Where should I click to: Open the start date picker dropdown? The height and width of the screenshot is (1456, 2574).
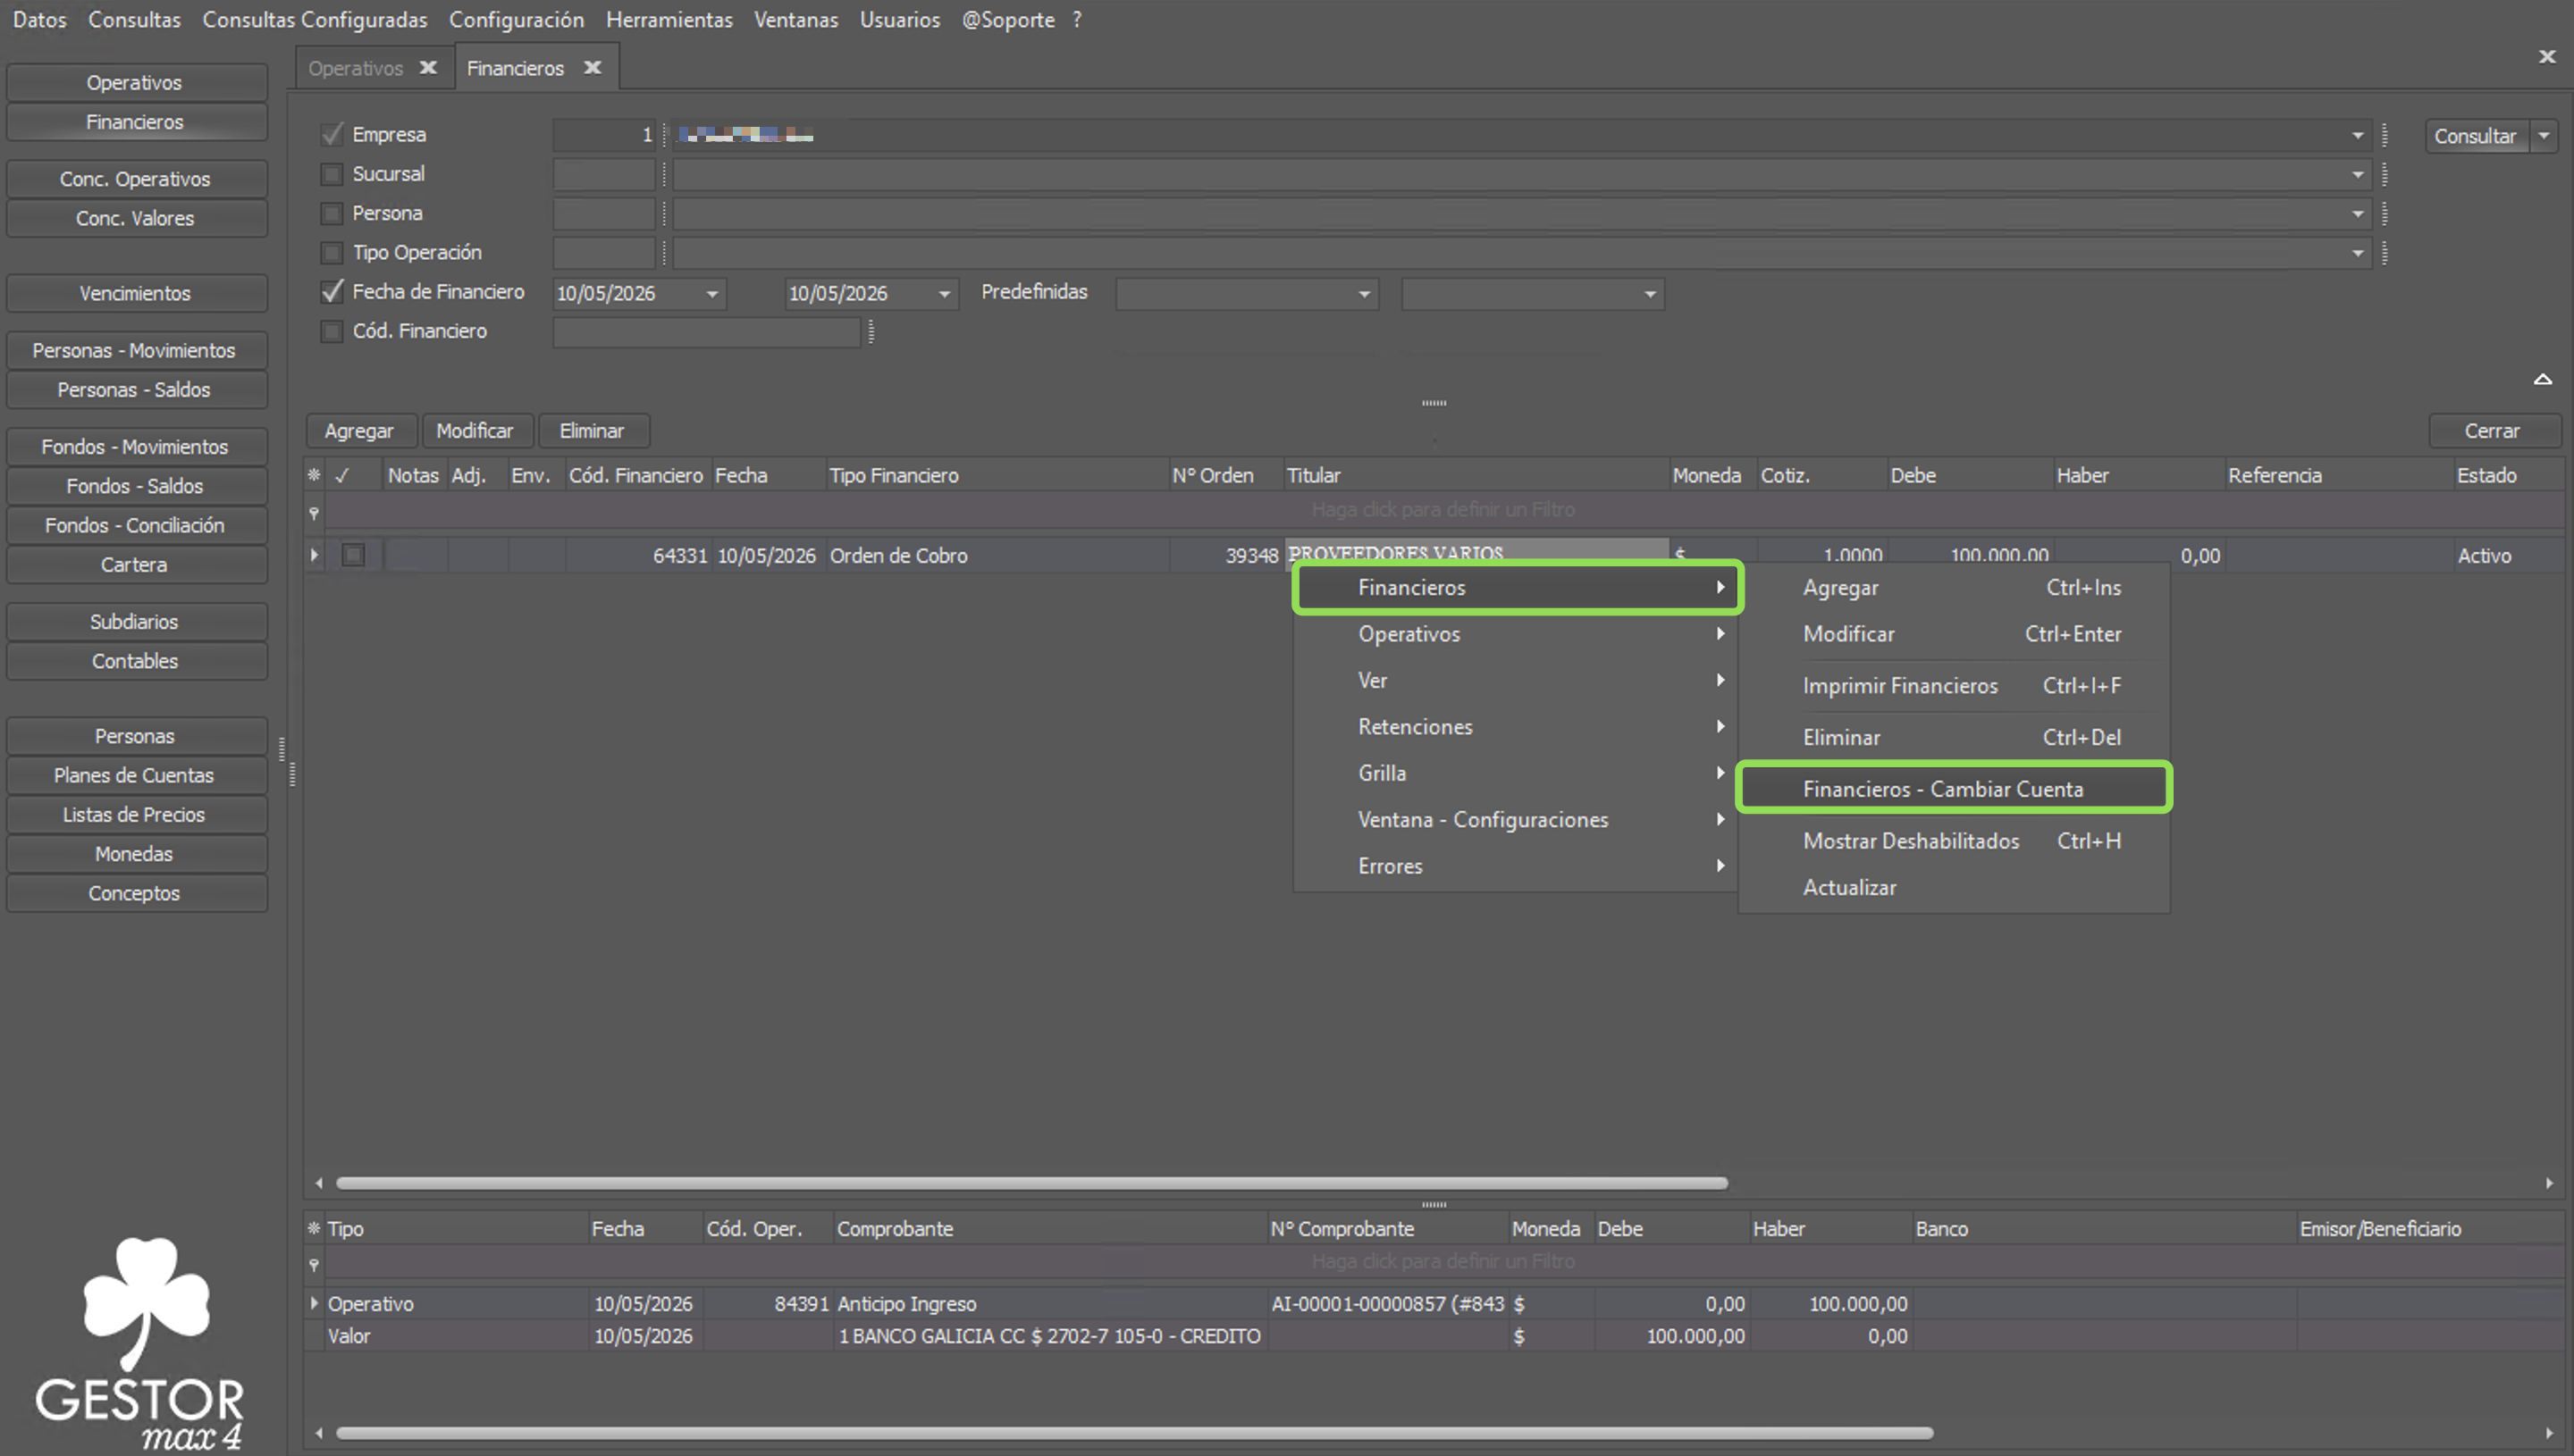tap(712, 293)
